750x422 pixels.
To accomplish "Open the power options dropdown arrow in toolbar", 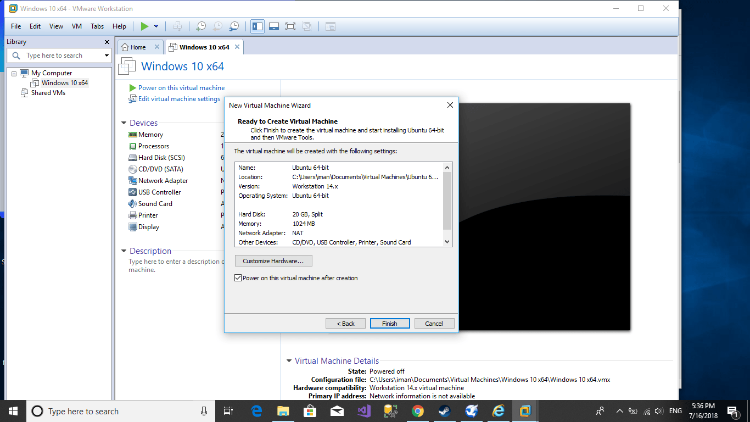I will [x=156, y=26].
